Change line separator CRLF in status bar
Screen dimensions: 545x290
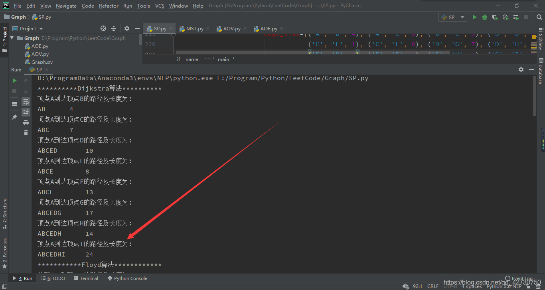click(433, 286)
